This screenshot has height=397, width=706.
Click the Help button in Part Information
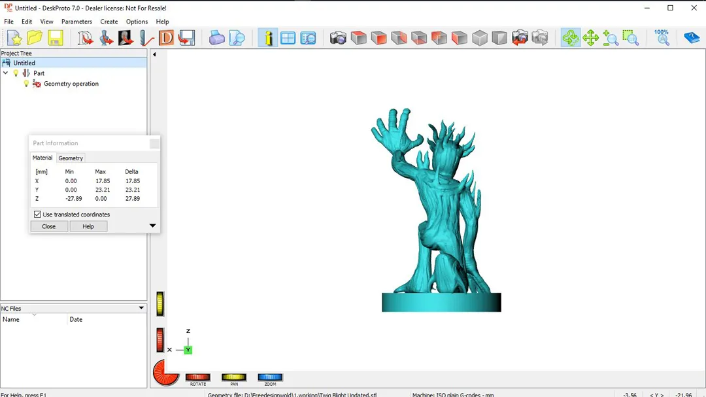[88, 226]
